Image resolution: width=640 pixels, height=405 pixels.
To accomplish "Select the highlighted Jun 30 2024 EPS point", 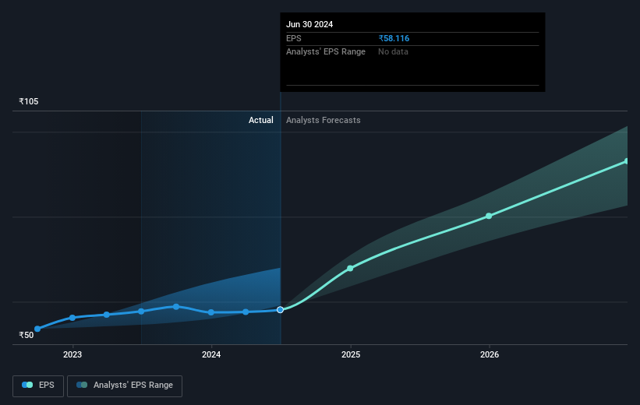I will (x=280, y=310).
